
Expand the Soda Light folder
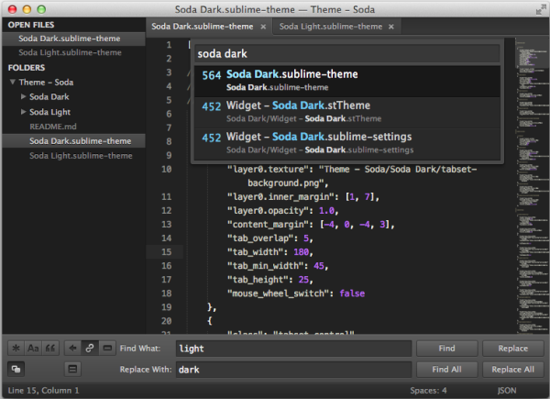tap(23, 112)
